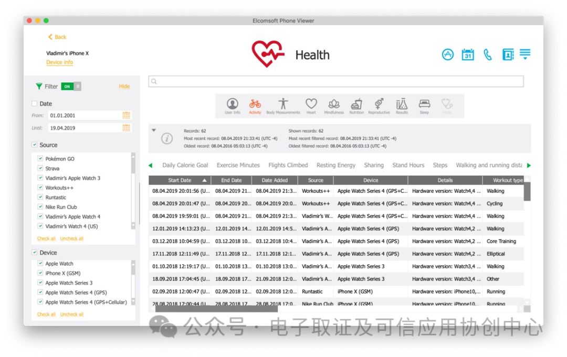Open the Calendar icon in header
The height and width of the screenshot is (357, 567).
point(468,55)
